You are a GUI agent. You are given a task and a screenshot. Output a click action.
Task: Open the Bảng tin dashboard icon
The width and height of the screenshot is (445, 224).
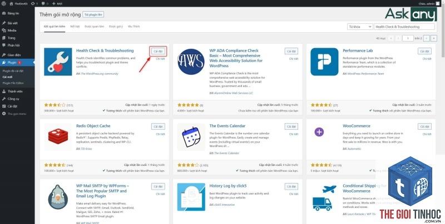(x=4, y=13)
